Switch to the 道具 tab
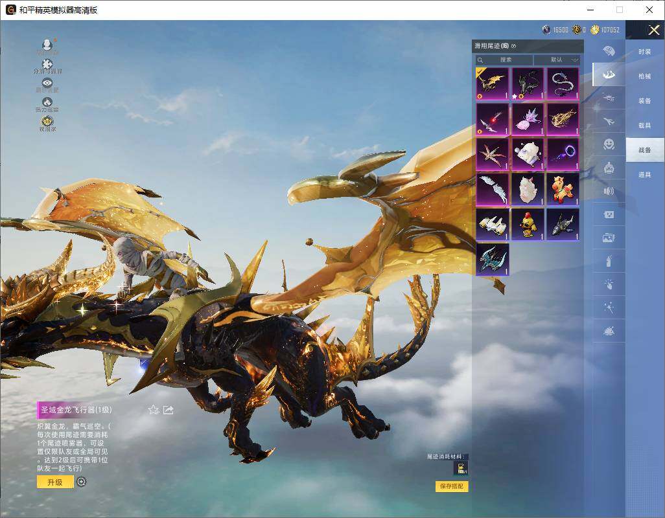Viewport: 665px width, 518px height. 645,175
